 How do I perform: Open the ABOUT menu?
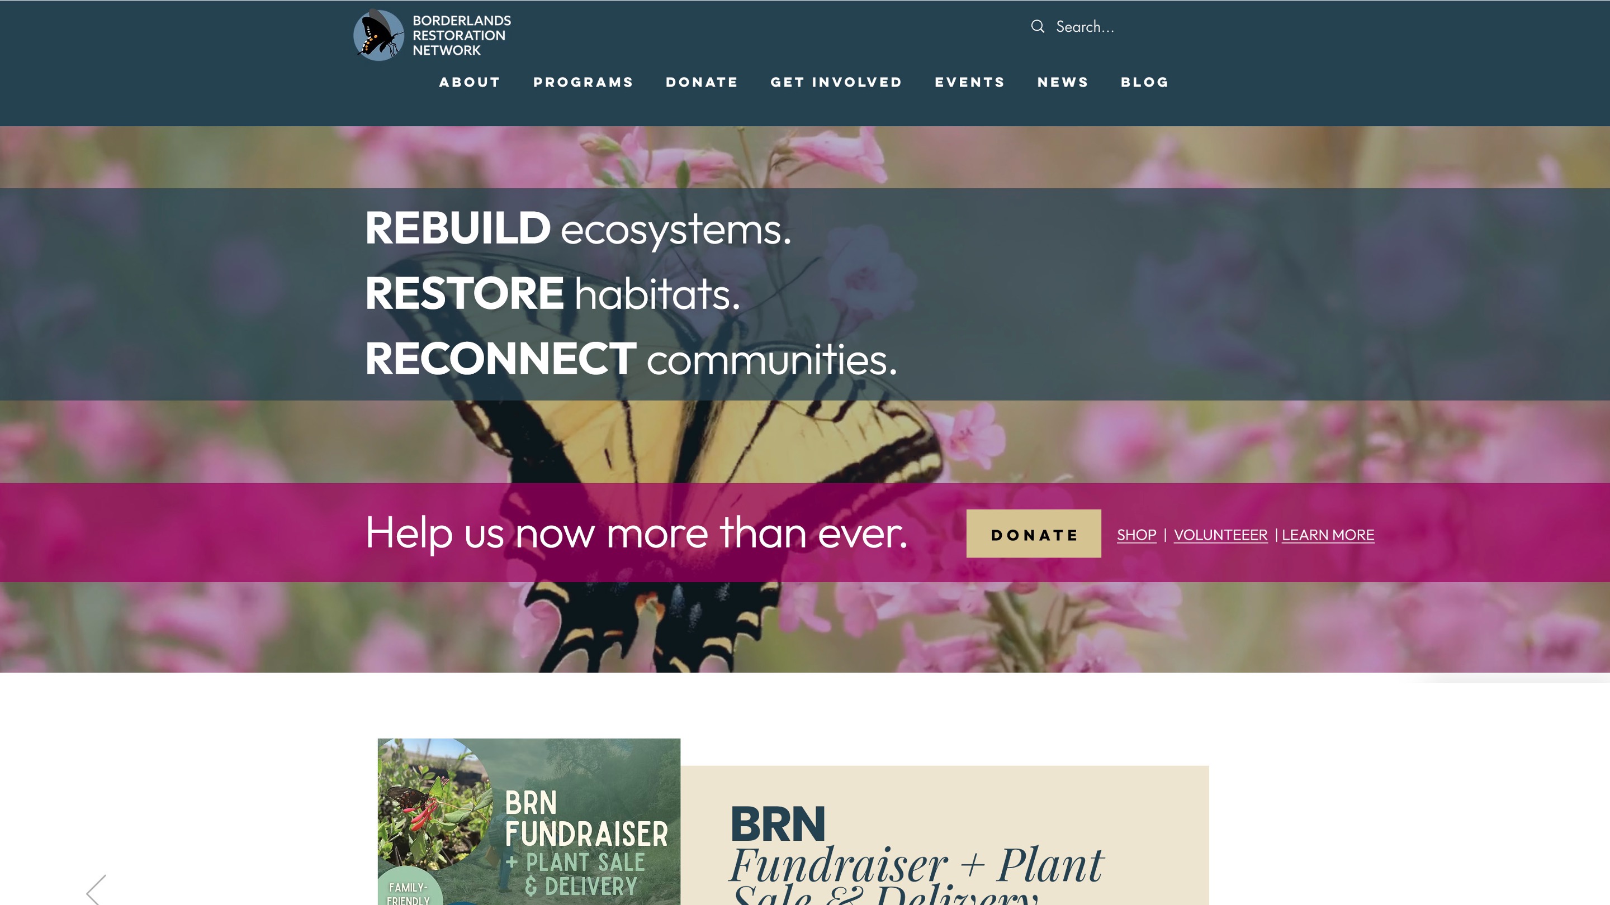click(x=470, y=83)
